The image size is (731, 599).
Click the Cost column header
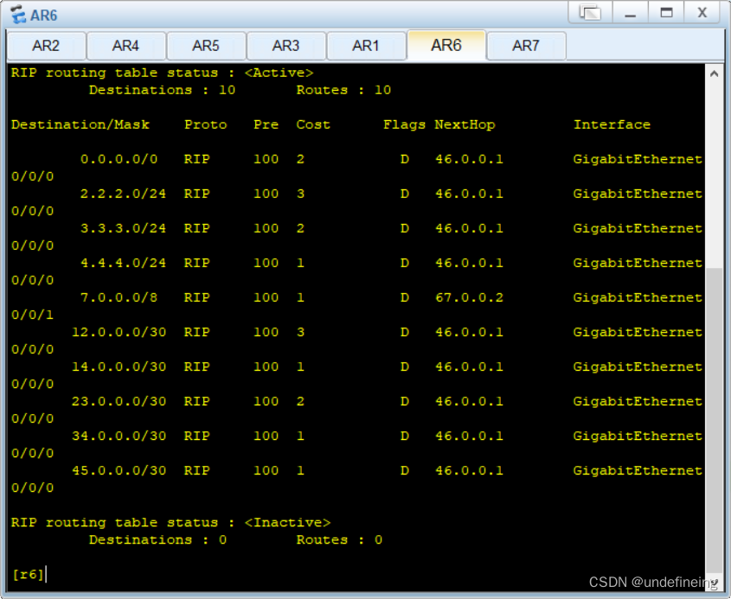tap(313, 124)
